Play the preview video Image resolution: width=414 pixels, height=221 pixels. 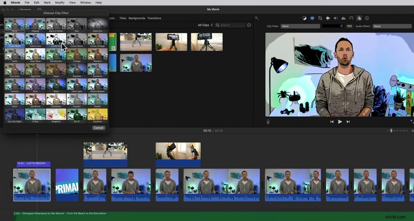pyautogui.click(x=340, y=122)
